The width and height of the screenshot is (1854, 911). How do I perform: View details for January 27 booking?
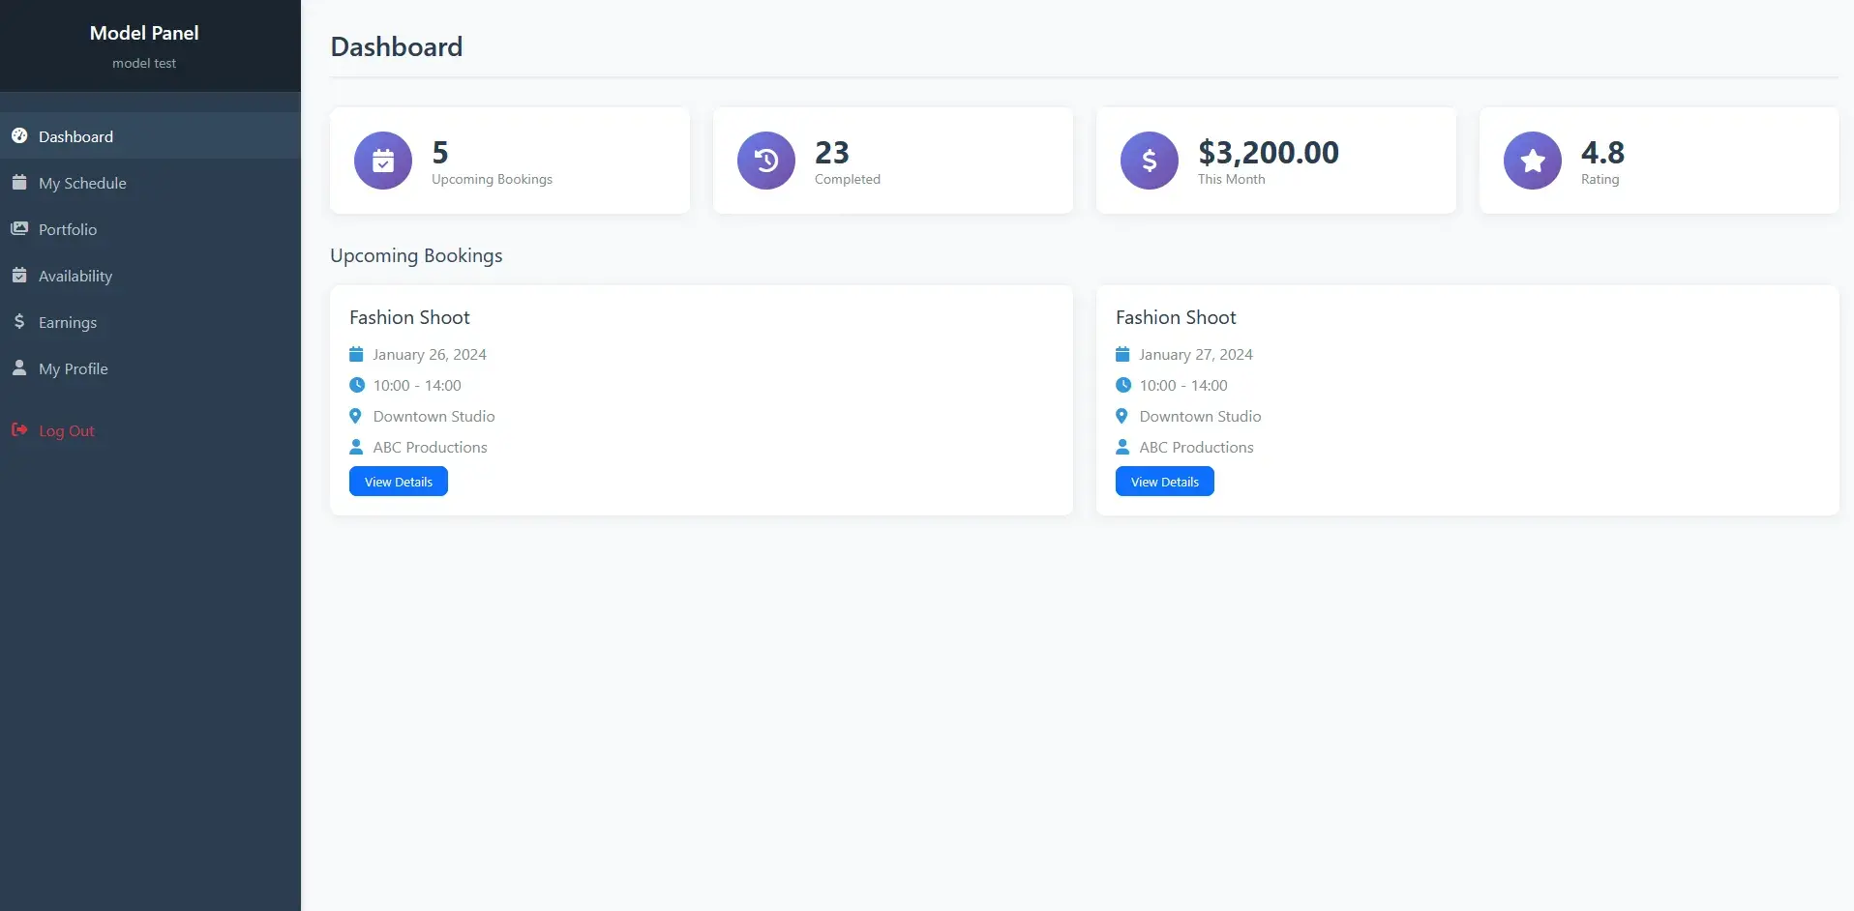[x=1165, y=482]
